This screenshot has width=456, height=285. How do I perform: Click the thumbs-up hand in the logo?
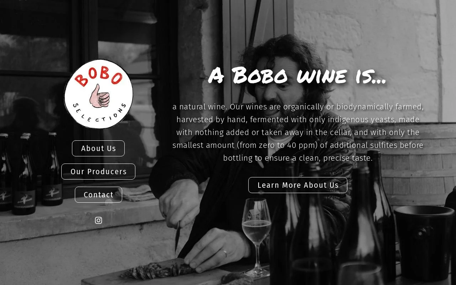(99, 96)
